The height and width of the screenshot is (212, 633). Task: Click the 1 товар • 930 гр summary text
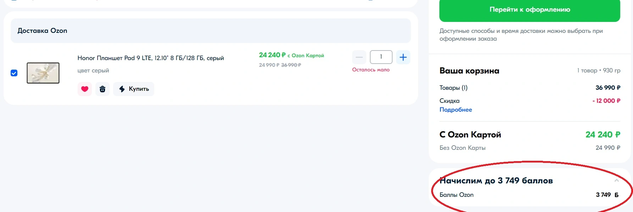tap(599, 70)
